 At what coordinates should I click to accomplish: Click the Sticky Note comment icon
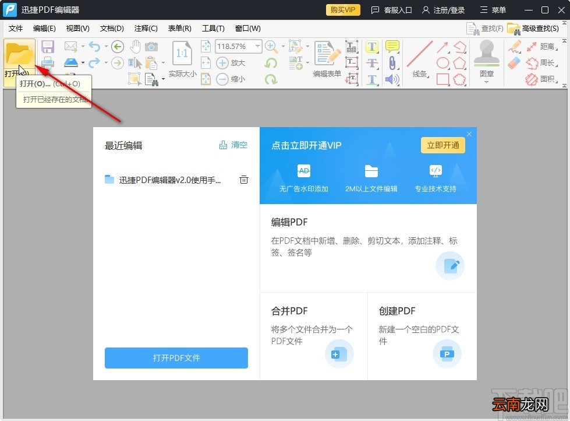point(392,47)
